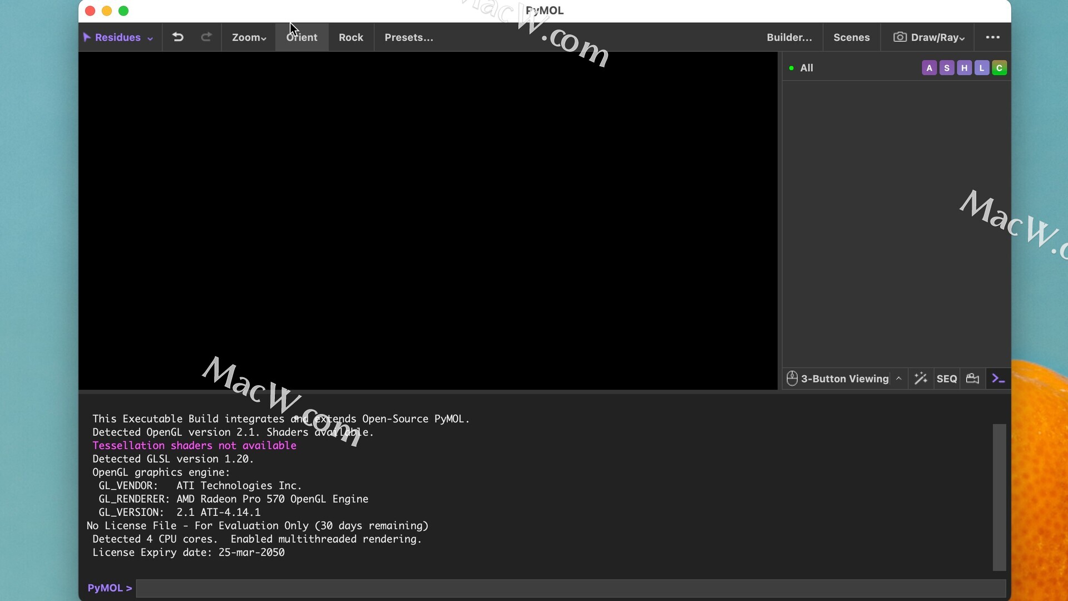Select the All object row
This screenshot has width=1068, height=601.
pos(896,68)
